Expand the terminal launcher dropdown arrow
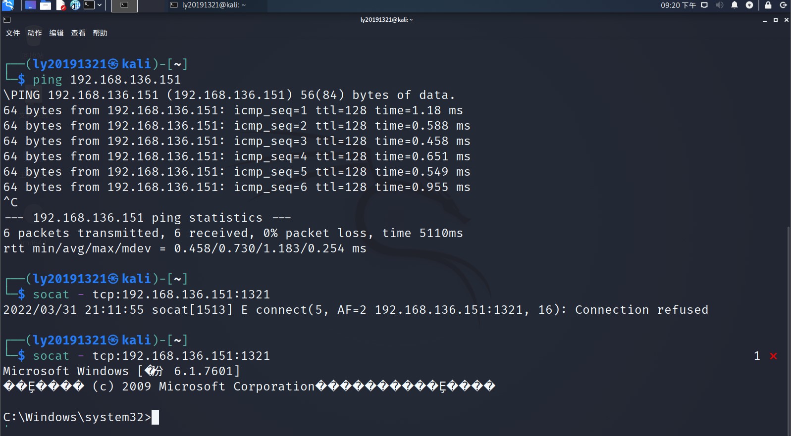Image resolution: width=791 pixels, height=436 pixels. tap(100, 5)
